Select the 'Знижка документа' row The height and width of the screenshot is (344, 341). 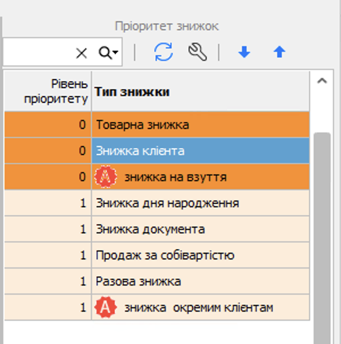click(x=157, y=229)
